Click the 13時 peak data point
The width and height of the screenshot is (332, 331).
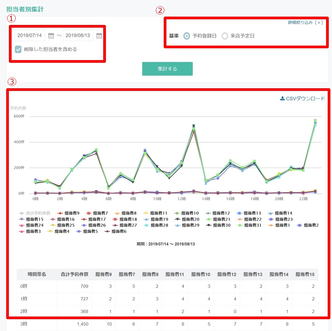194,126
